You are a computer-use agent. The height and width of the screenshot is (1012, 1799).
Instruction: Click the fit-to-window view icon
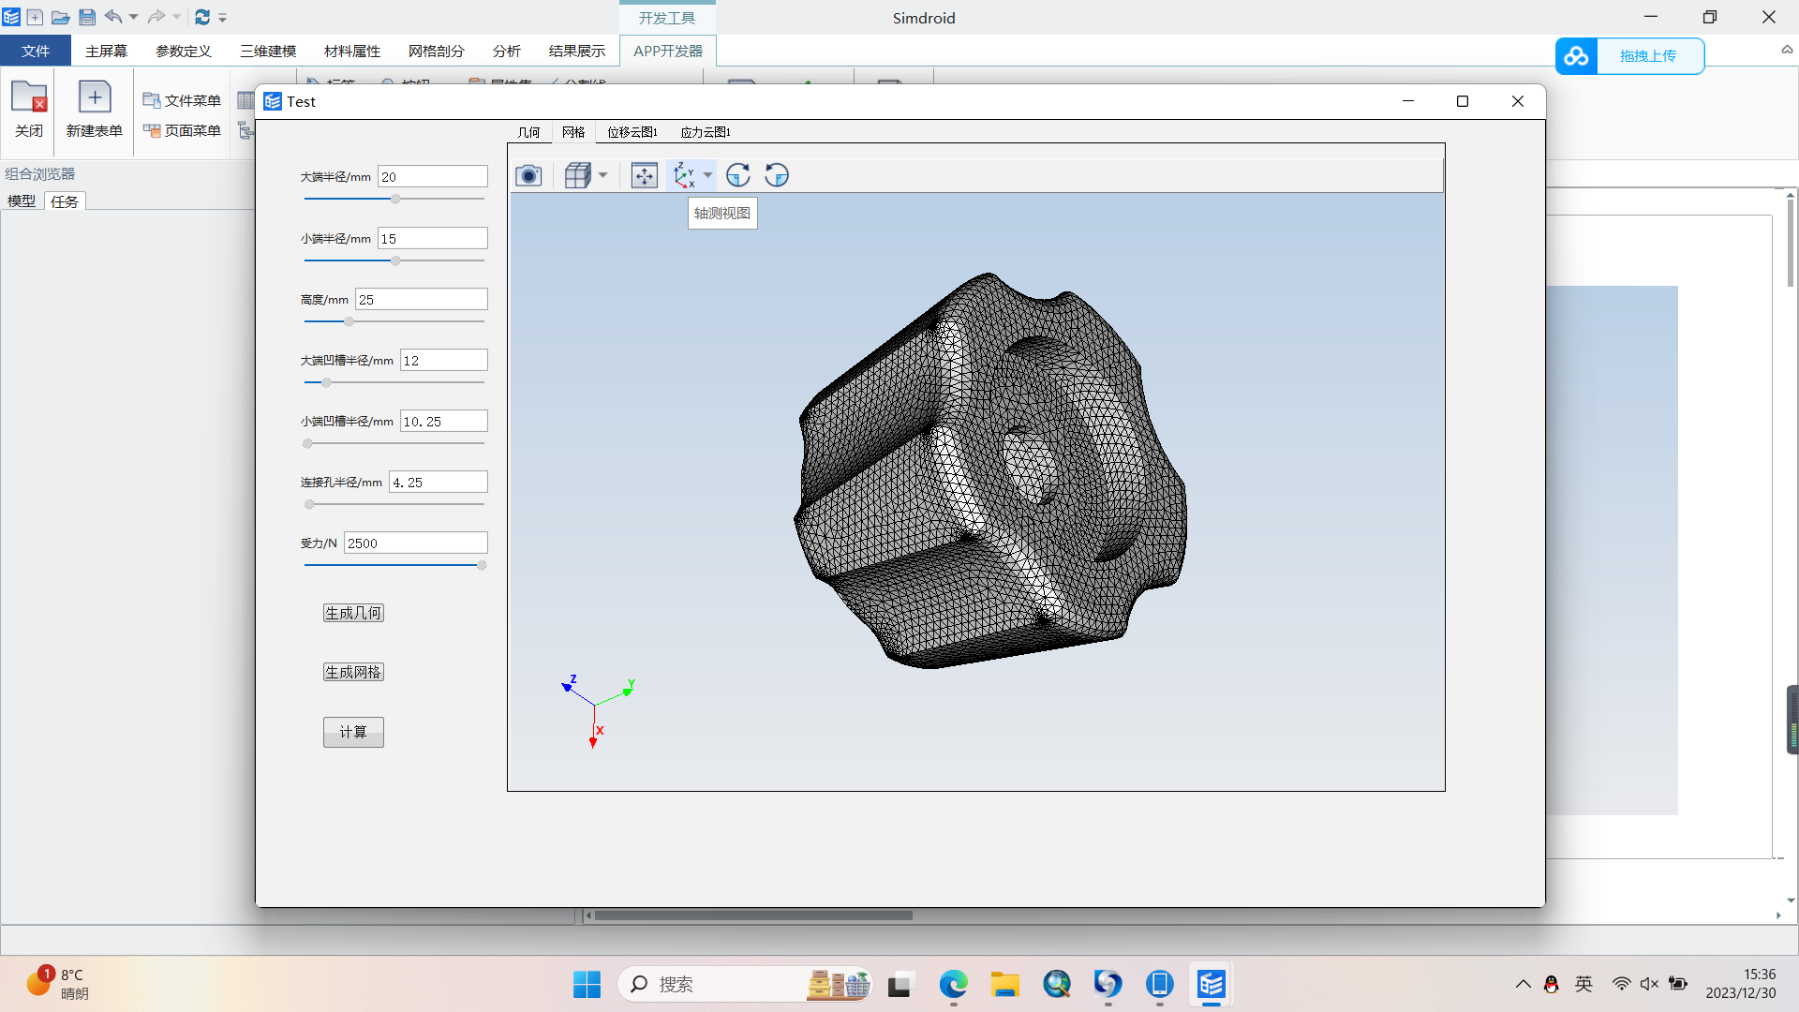tap(645, 175)
